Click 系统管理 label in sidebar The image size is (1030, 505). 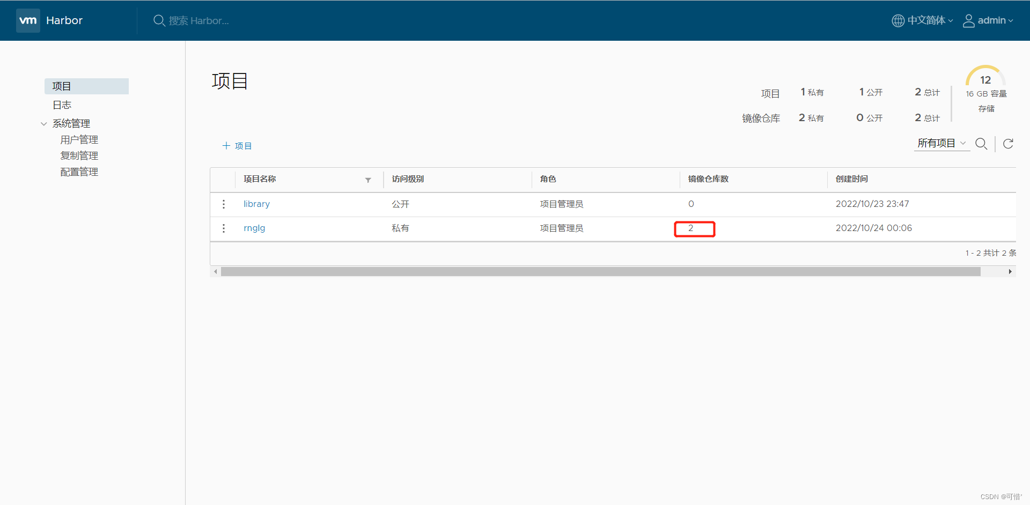71,124
